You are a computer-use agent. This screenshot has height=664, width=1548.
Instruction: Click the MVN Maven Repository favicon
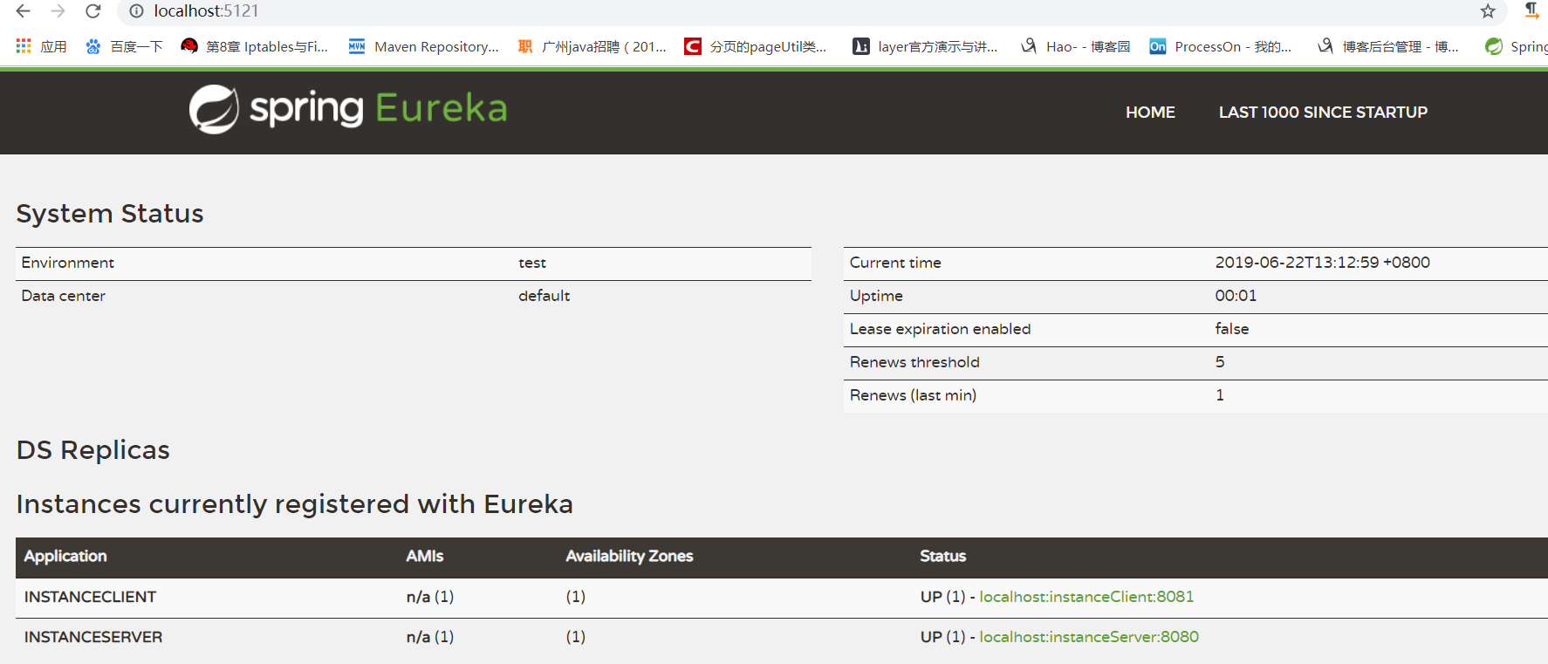[x=357, y=46]
